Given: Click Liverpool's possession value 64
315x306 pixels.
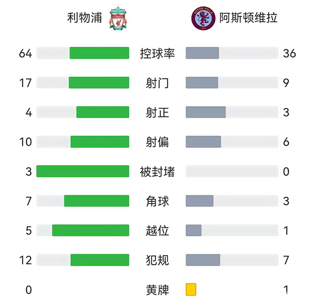Looking at the screenshot, I should coord(26,53).
